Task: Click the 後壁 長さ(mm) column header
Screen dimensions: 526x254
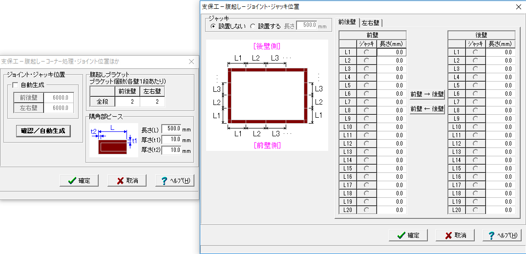Action: [x=501, y=43]
